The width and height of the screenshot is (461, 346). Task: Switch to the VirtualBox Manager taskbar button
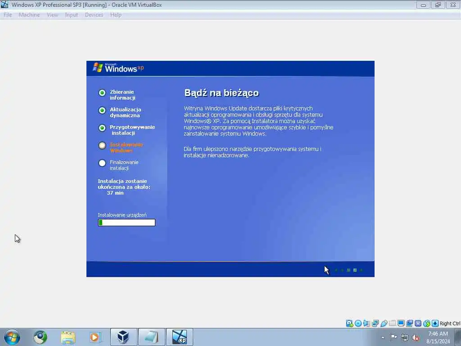tap(123, 337)
